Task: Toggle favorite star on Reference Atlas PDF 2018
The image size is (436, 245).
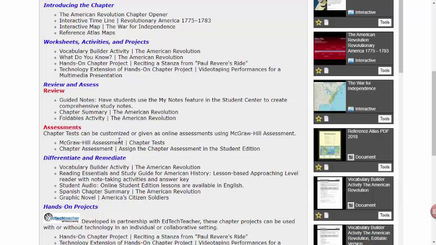Action: tap(318, 167)
